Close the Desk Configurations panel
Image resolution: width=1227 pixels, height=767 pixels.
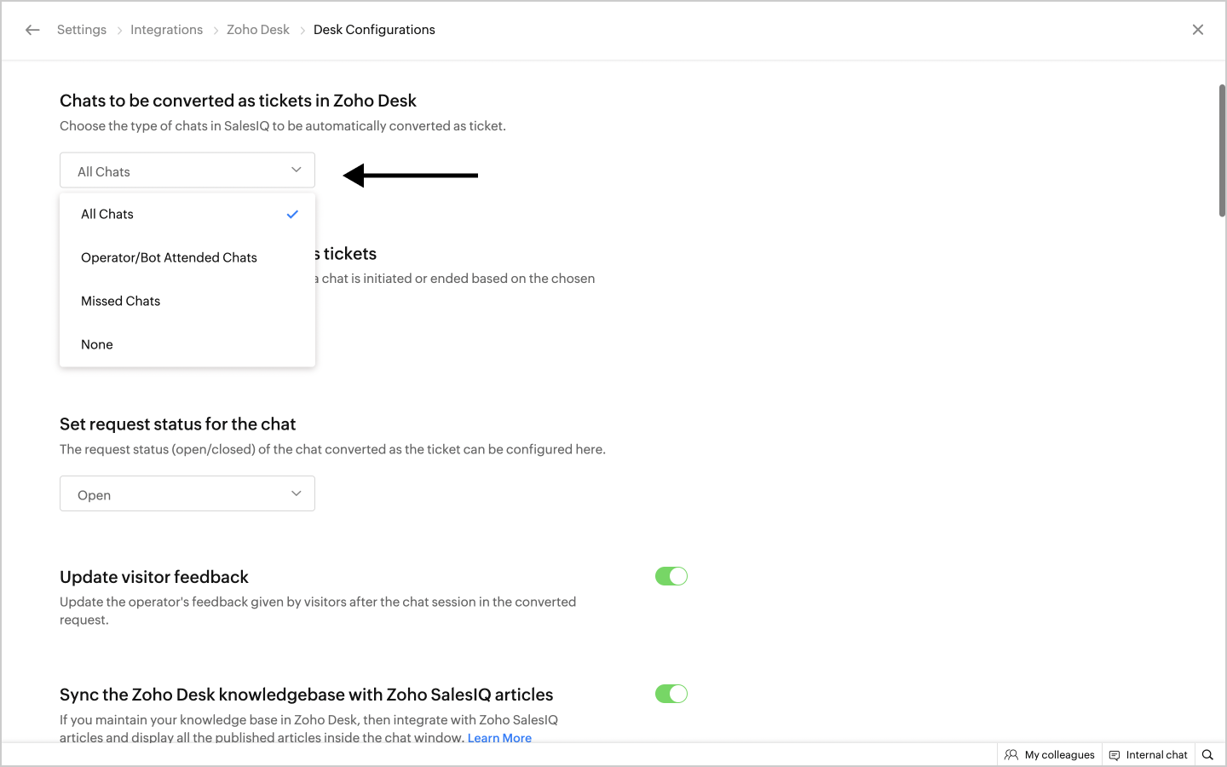click(1197, 30)
